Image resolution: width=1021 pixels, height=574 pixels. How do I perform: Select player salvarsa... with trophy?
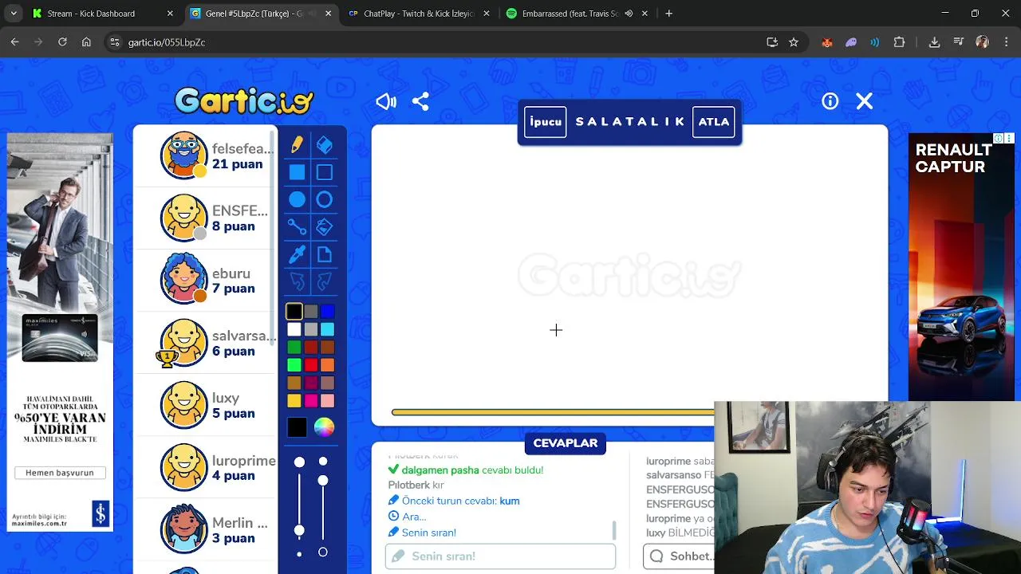pos(206,343)
